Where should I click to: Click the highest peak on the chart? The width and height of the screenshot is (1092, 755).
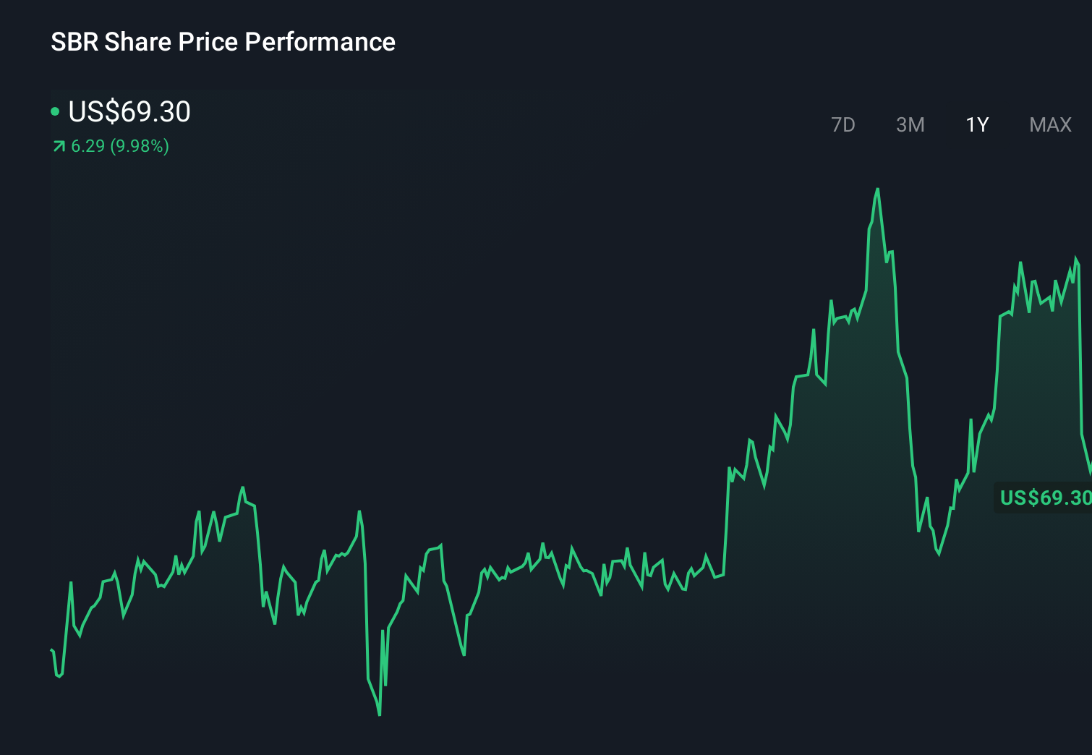(x=878, y=189)
